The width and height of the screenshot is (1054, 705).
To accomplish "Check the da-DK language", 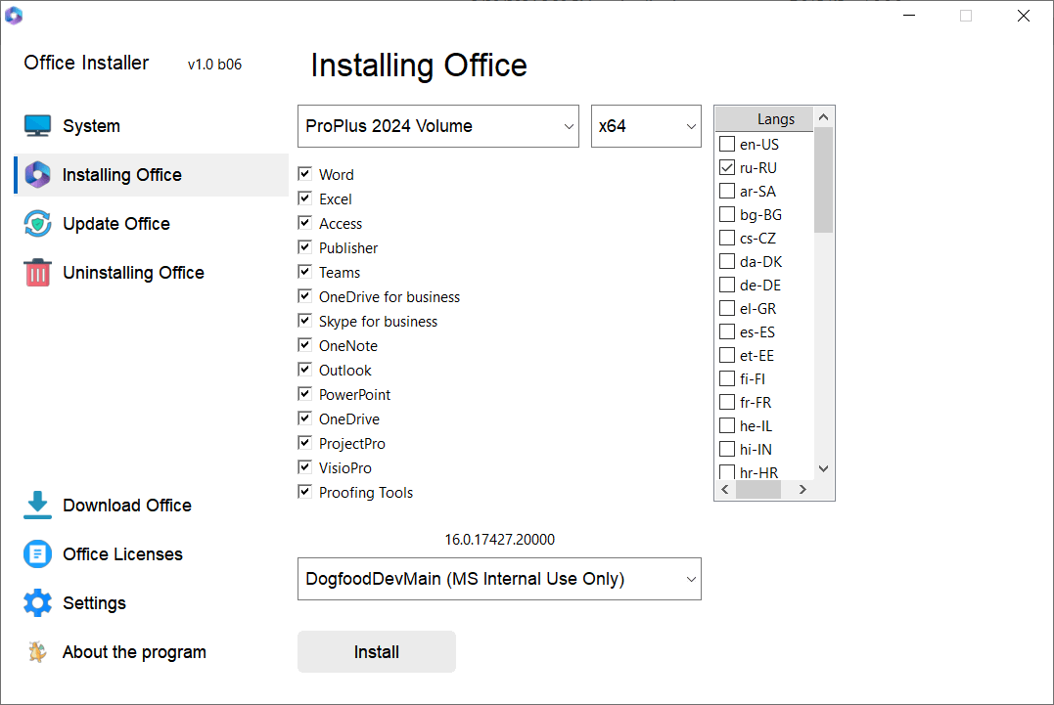I will click(x=726, y=261).
